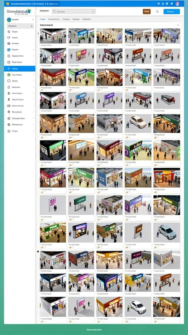Open the round avatar icon in the top bar
The height and width of the screenshot is (335, 188).
[x=177, y=4]
